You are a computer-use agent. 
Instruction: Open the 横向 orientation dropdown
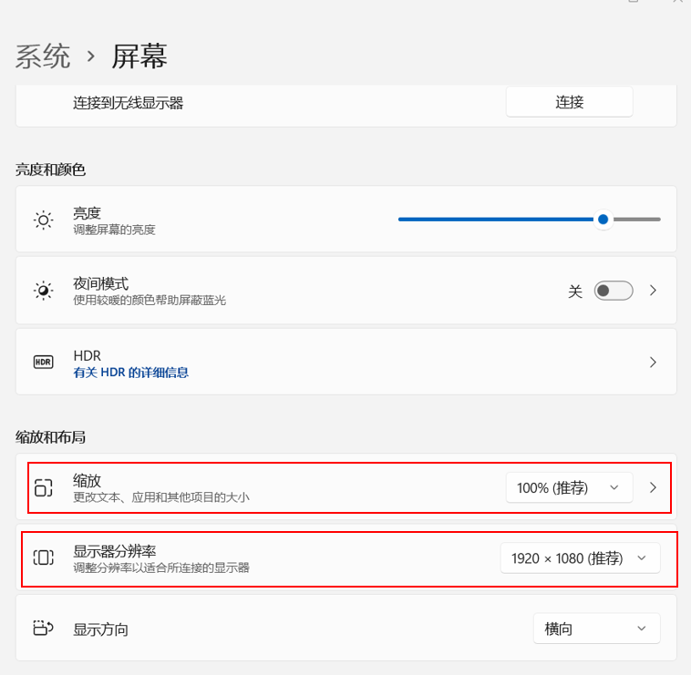point(596,629)
